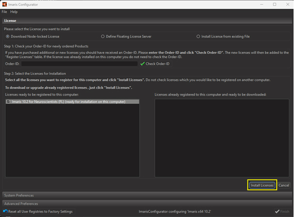Click the blue Reset User Registries icon

tap(5, 212)
